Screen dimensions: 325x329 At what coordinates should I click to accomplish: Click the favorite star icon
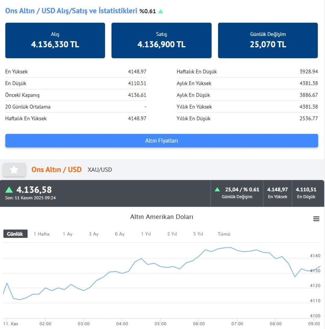pos(14,170)
